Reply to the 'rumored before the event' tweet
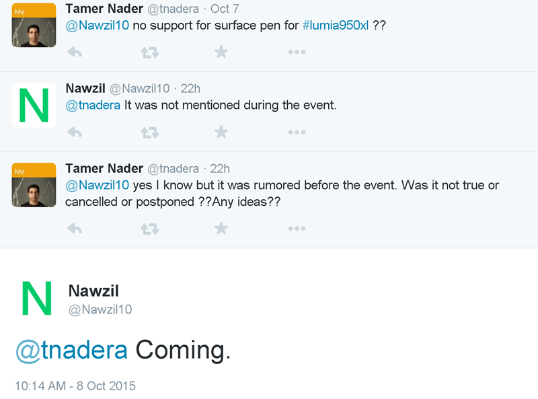The image size is (538, 399). point(75,229)
